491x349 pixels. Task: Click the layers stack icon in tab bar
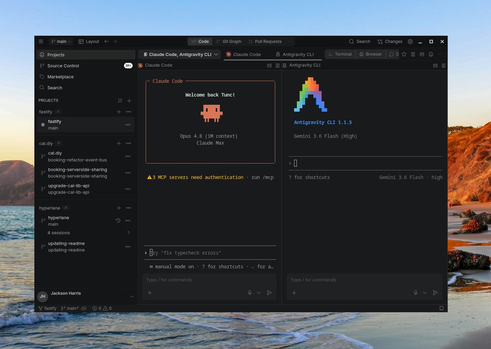click(431, 54)
